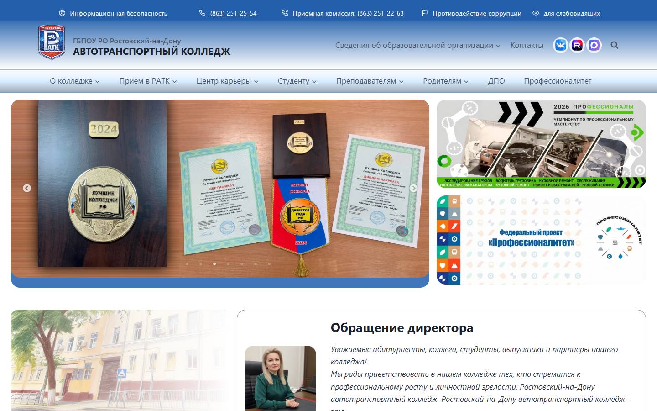Switch to the для слабовидящих version link
Screen dimensions: 657x411
[x=572, y=13]
